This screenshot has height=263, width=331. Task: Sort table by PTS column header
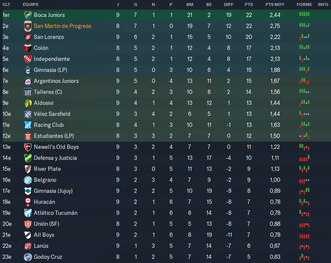249,4
